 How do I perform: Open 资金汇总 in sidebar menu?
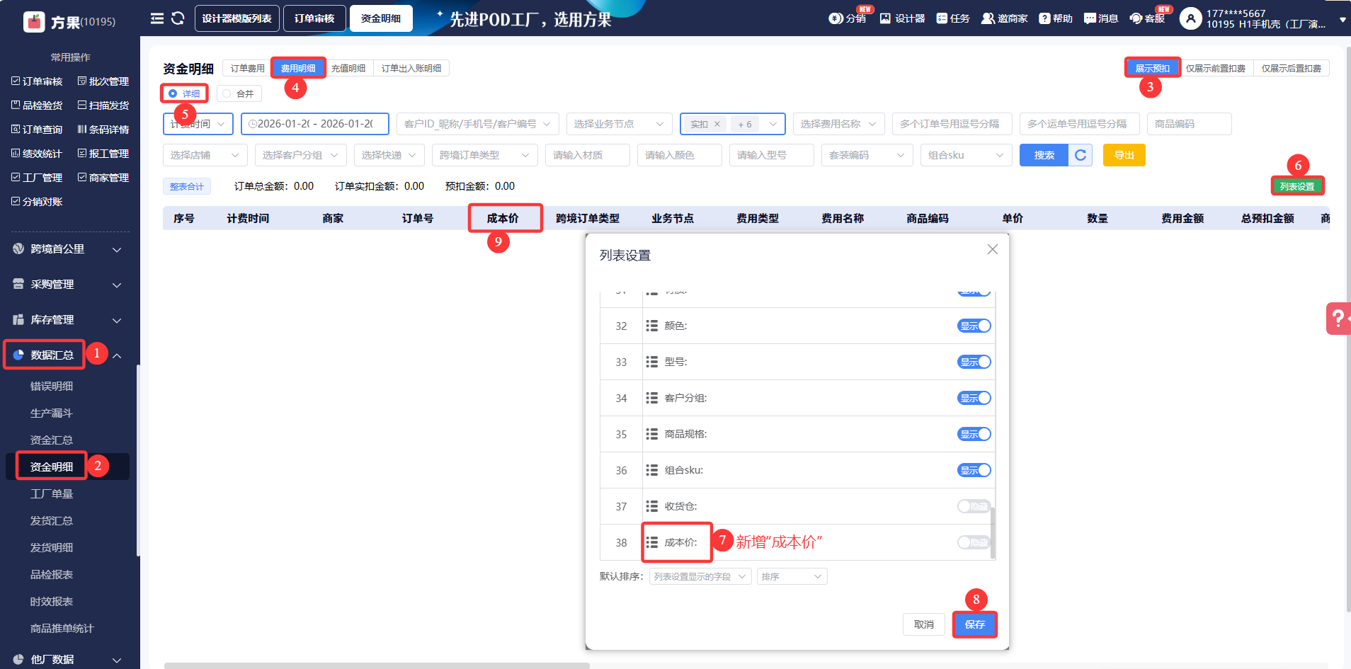(52, 440)
